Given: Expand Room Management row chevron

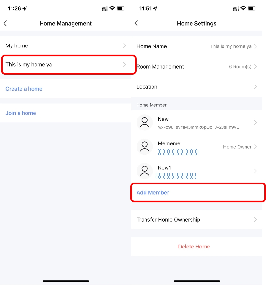Looking at the screenshot, I should point(255,67).
